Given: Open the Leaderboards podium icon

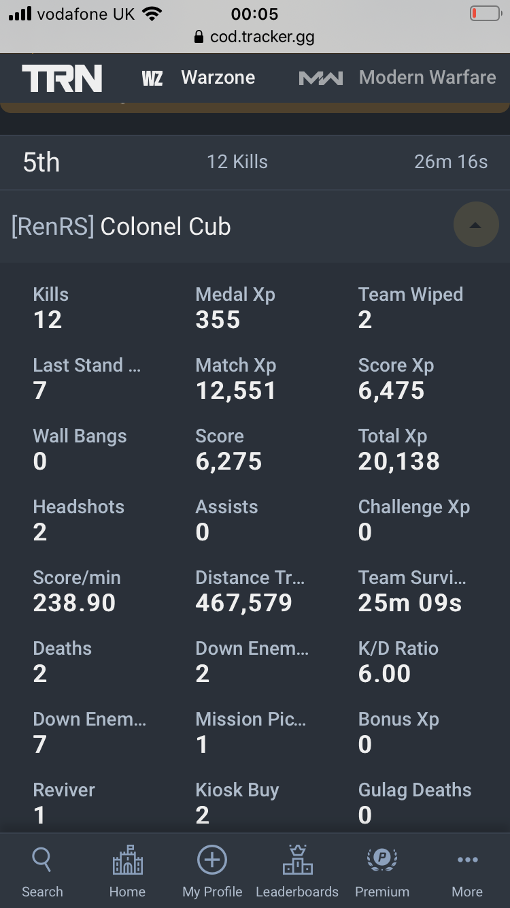Looking at the screenshot, I should (x=297, y=860).
